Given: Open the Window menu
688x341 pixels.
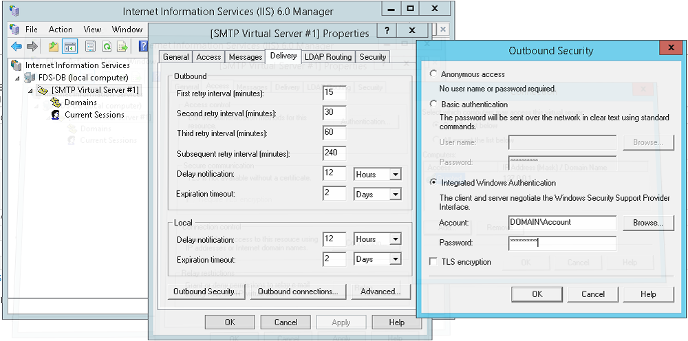Looking at the screenshot, I should click(127, 30).
